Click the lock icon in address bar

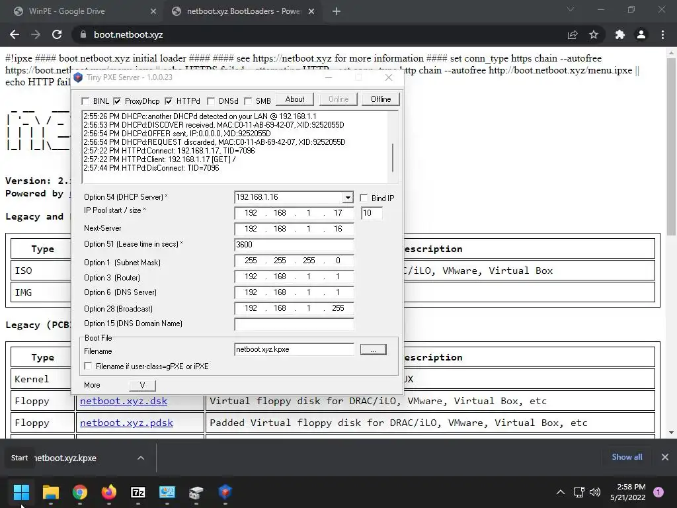83,34
